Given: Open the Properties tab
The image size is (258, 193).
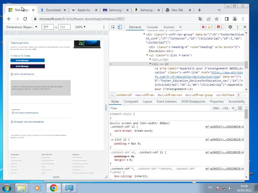Looking at the screenshot, I should pos(217,102).
